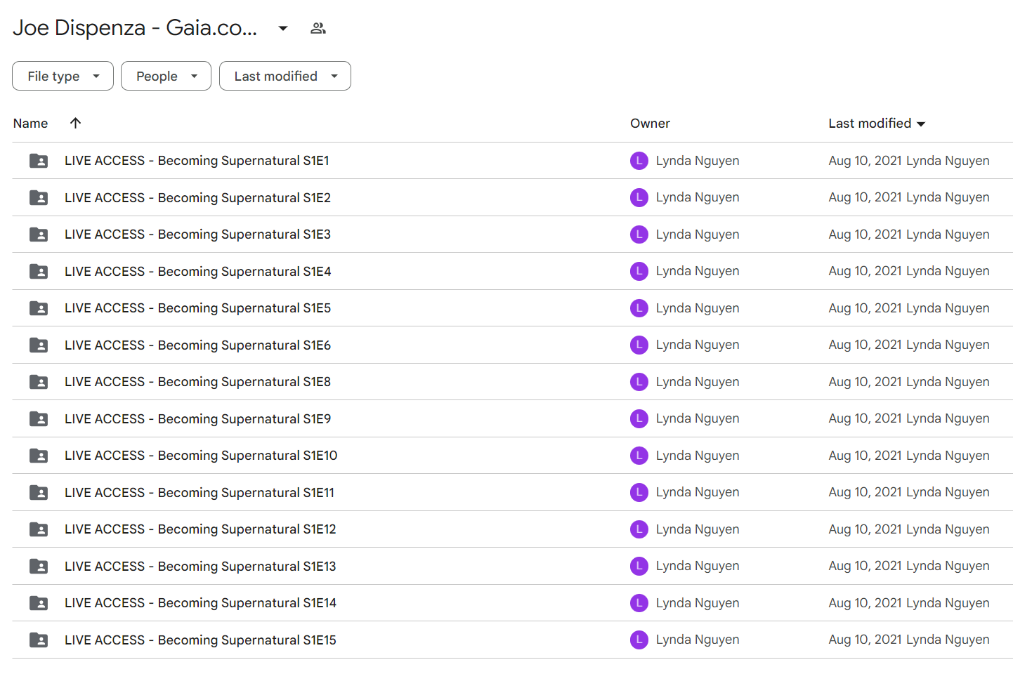This screenshot has width=1013, height=681.
Task: Select folder Becoming Supernatural S1E3
Action: click(197, 234)
